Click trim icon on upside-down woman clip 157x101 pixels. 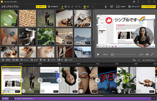click(x=62, y=91)
